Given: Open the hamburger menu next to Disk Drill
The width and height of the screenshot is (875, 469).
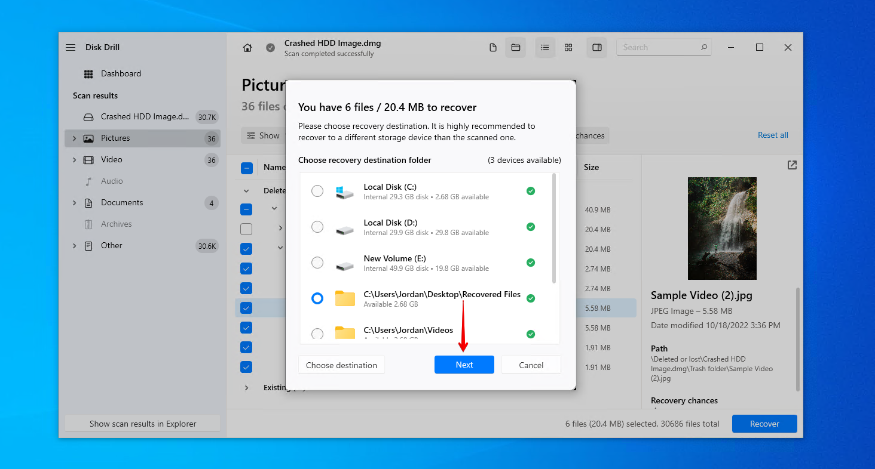Looking at the screenshot, I should tap(70, 47).
